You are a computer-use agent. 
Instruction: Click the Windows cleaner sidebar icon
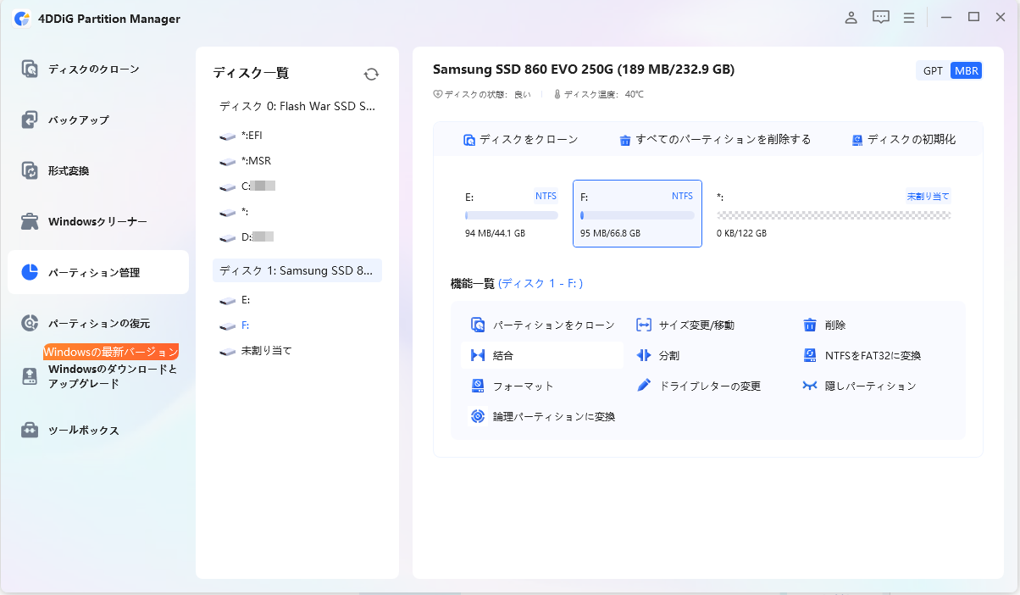pyautogui.click(x=30, y=222)
